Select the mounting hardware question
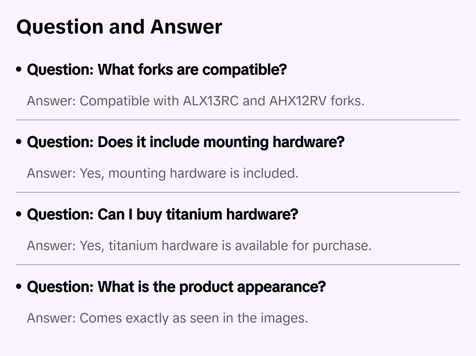The image size is (476, 356). pyautogui.click(x=185, y=142)
